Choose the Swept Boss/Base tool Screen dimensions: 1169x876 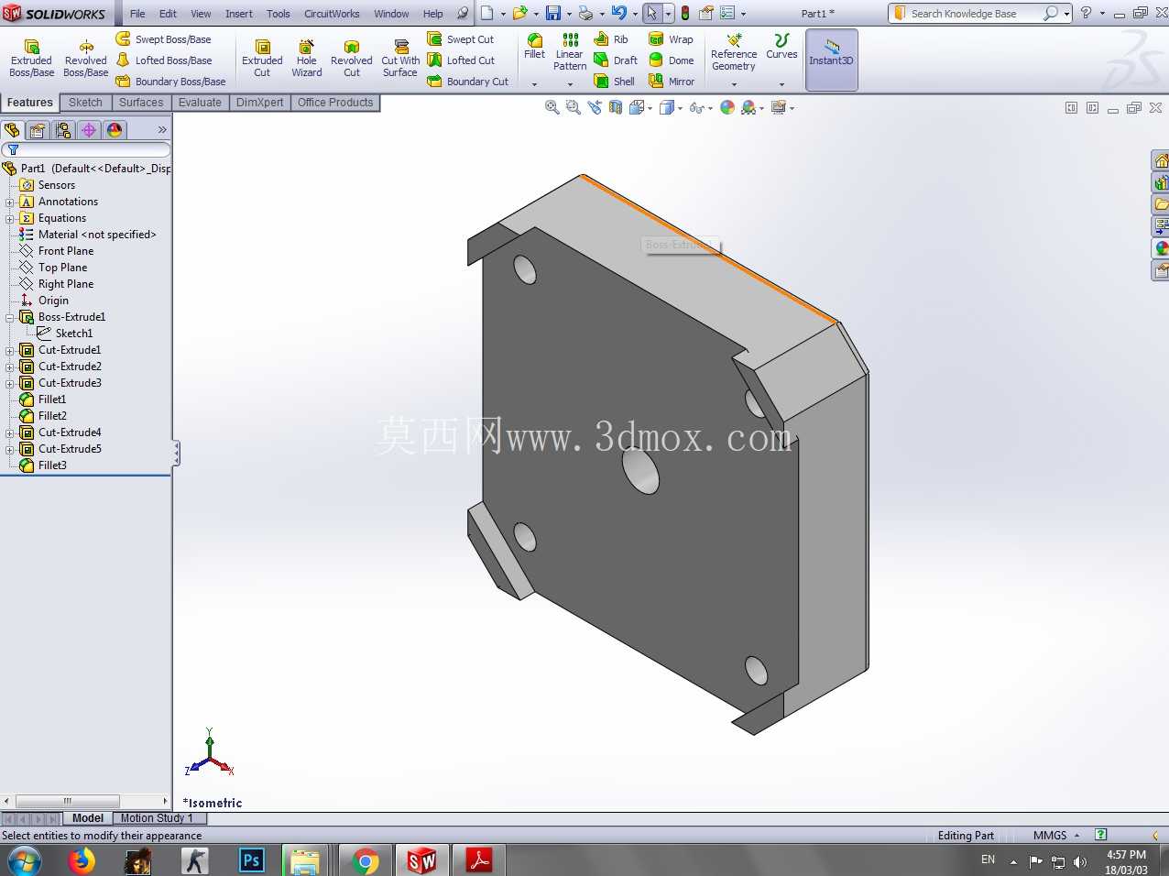164,39
